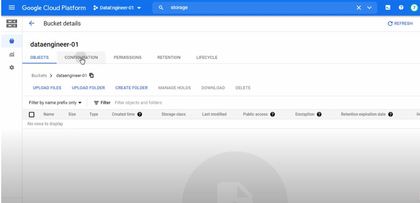Click MANAGE HOLDS
Viewport: 420px width, 203px height.
(x=175, y=88)
